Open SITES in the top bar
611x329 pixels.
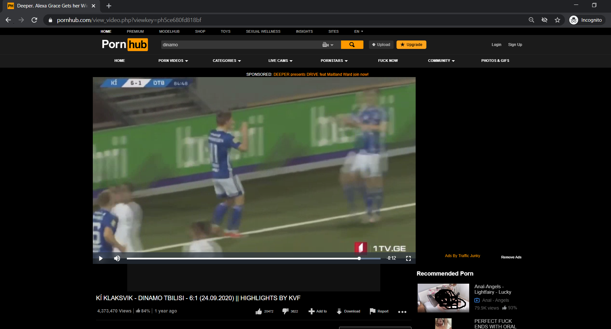[334, 31]
